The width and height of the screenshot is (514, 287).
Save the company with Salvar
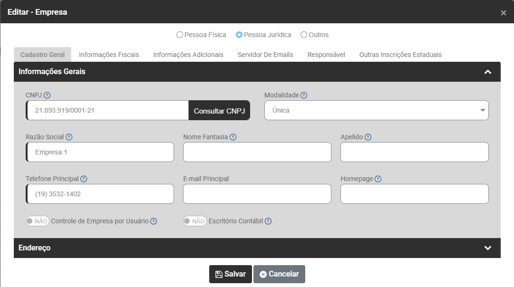(x=231, y=274)
